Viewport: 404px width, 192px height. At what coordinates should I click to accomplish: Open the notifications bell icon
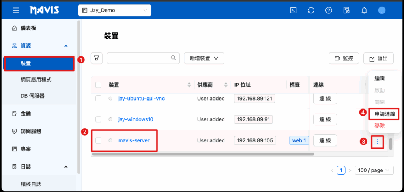[x=364, y=11]
